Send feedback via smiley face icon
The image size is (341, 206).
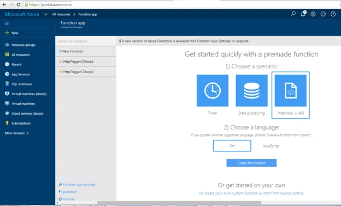[x=323, y=14]
